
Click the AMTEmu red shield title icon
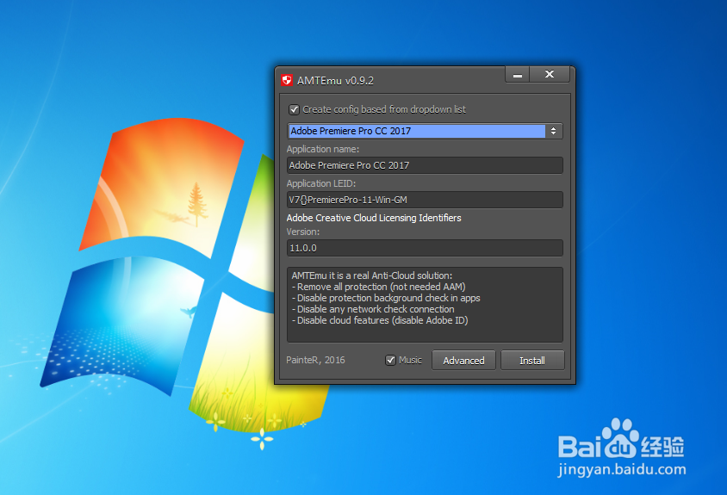pos(287,80)
